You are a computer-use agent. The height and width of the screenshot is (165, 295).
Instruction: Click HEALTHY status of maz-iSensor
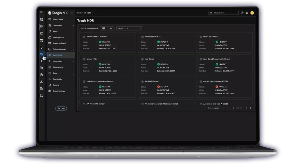163,64
